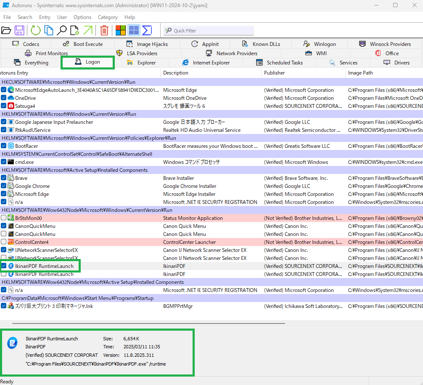Click the RtkAudUService entry icon
The image size is (423, 385).
pos(11,130)
